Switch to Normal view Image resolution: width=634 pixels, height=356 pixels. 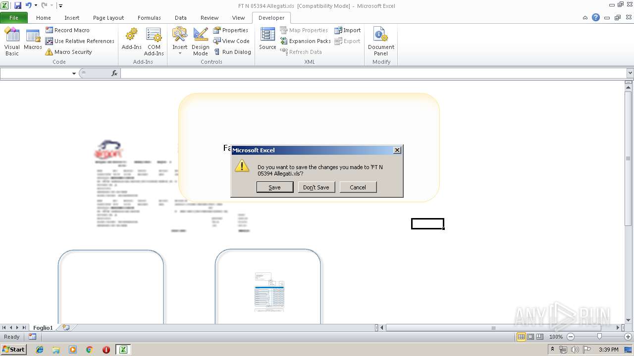pos(521,337)
